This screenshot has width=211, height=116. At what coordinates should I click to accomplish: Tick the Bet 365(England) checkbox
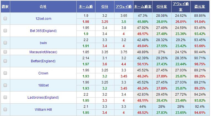[5, 31]
